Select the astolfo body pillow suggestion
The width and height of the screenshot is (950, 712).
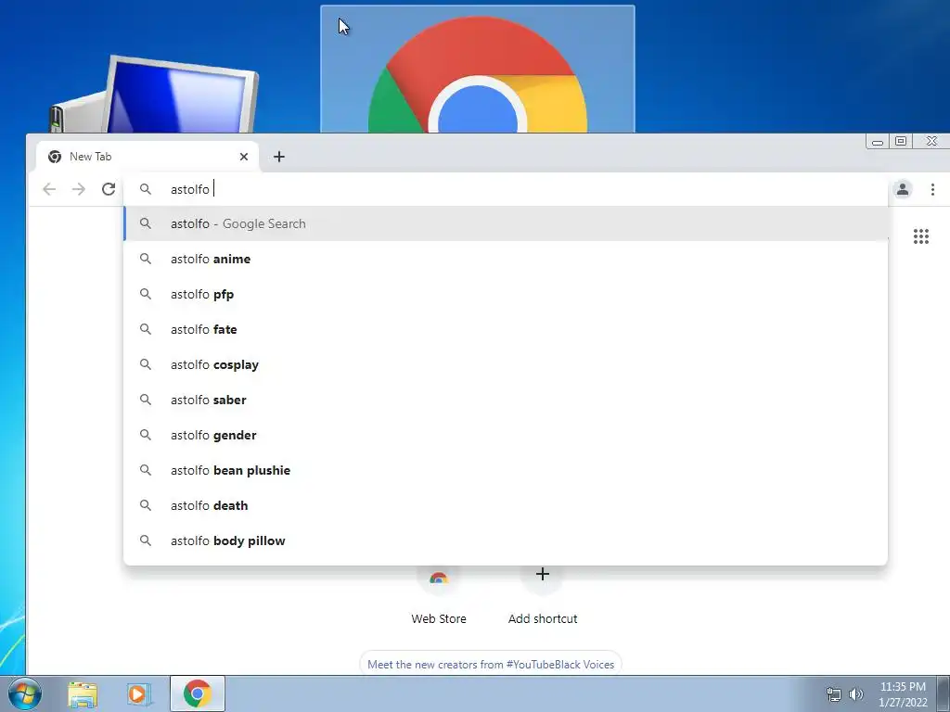click(506, 540)
